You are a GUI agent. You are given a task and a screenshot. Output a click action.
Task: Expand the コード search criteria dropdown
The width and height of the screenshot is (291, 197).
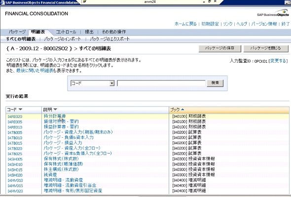(x=112, y=83)
